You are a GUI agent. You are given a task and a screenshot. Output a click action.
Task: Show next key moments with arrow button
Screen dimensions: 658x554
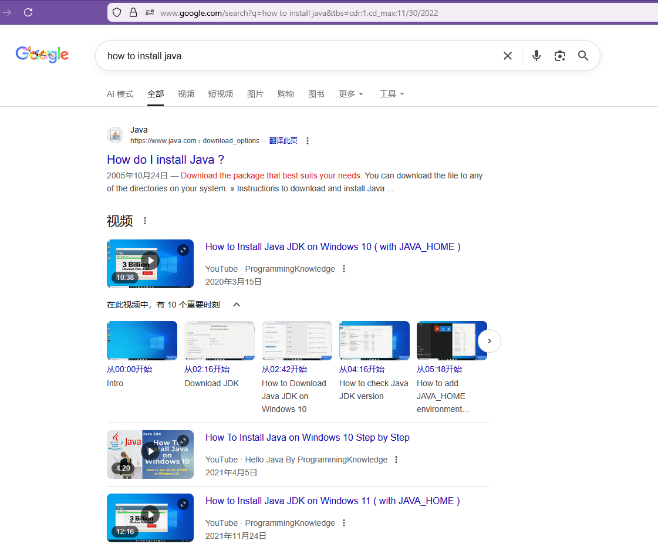[489, 341]
